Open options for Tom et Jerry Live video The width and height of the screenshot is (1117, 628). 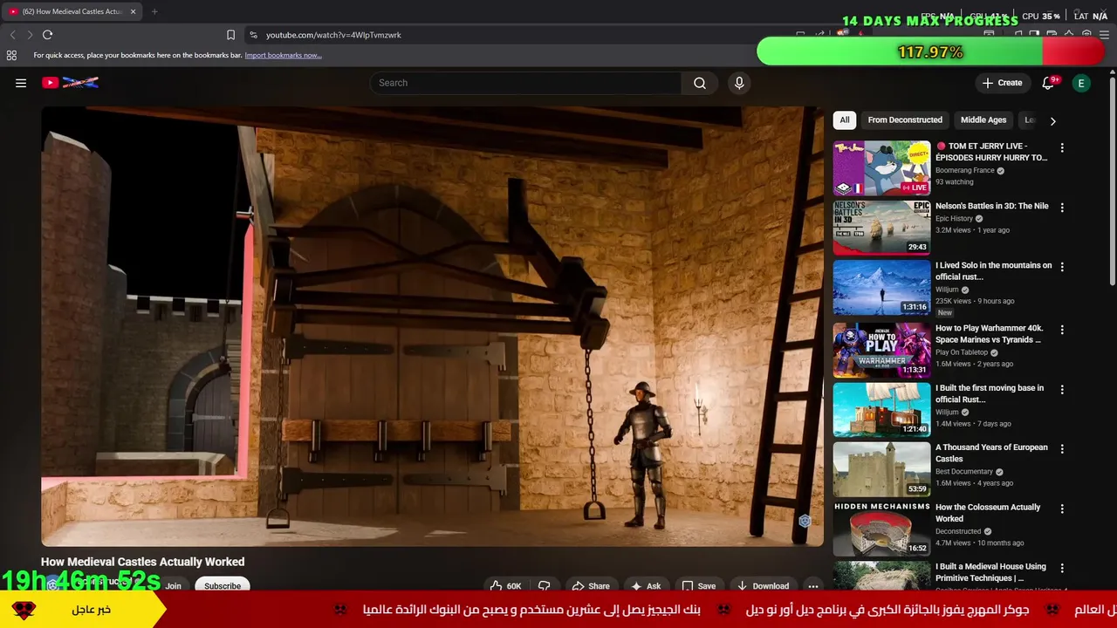click(x=1062, y=148)
